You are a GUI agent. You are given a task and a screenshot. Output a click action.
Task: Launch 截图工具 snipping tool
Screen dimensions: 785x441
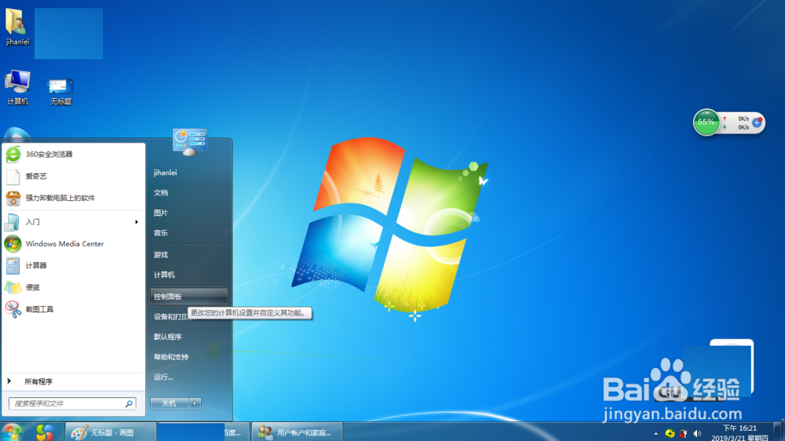coord(74,309)
